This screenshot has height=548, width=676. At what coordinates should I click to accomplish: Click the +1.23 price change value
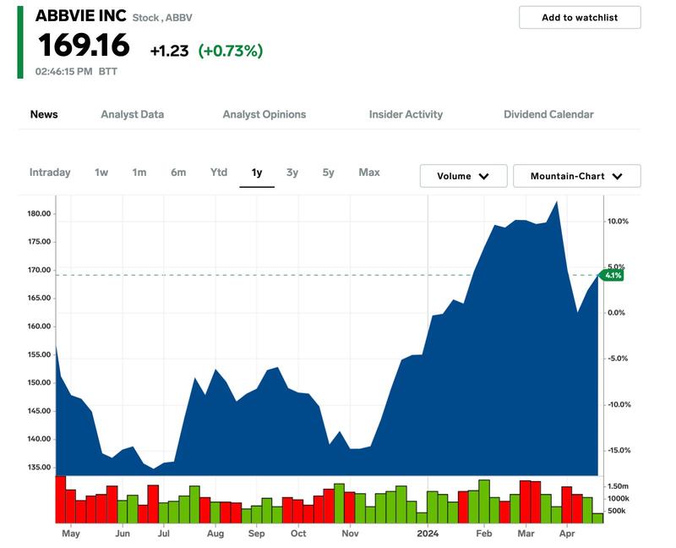(x=170, y=51)
